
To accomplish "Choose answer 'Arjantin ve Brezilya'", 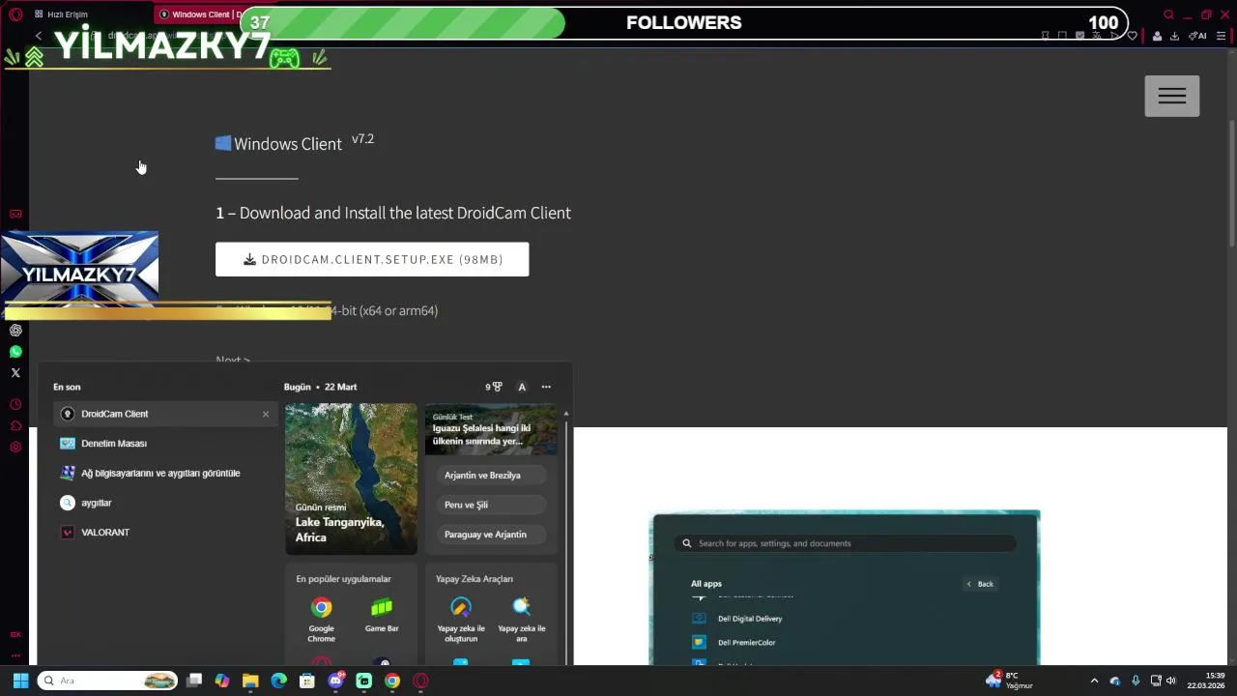I will pyautogui.click(x=490, y=475).
